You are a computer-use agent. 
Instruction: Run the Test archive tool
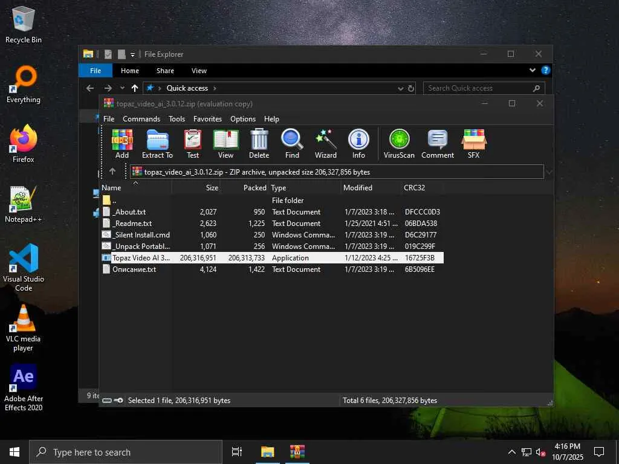click(x=193, y=144)
